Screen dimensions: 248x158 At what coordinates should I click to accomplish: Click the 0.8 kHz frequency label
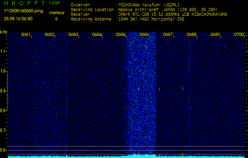(x=3, y=111)
